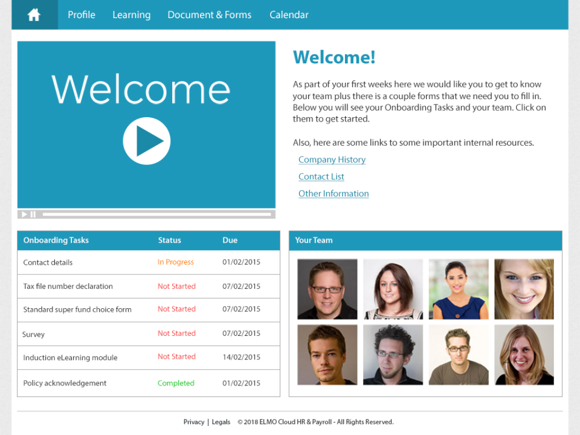Click the Status column header
The width and height of the screenshot is (580, 435).
click(x=169, y=240)
